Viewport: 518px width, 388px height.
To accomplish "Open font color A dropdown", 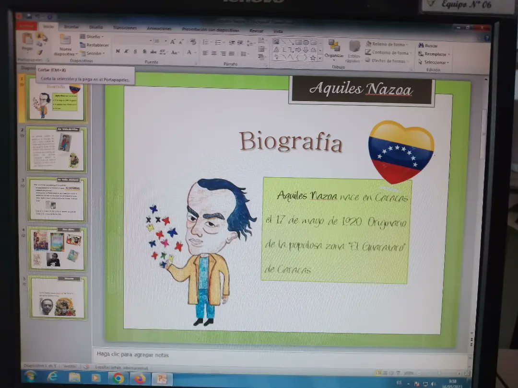I will (x=191, y=52).
